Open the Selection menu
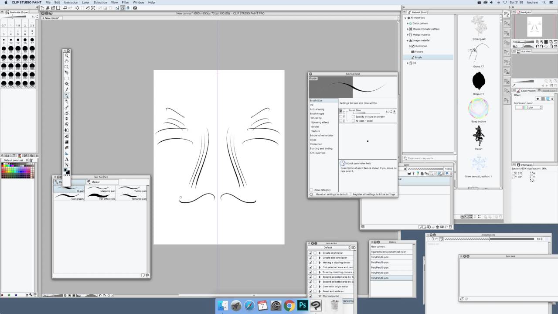558x314 pixels. [100, 3]
